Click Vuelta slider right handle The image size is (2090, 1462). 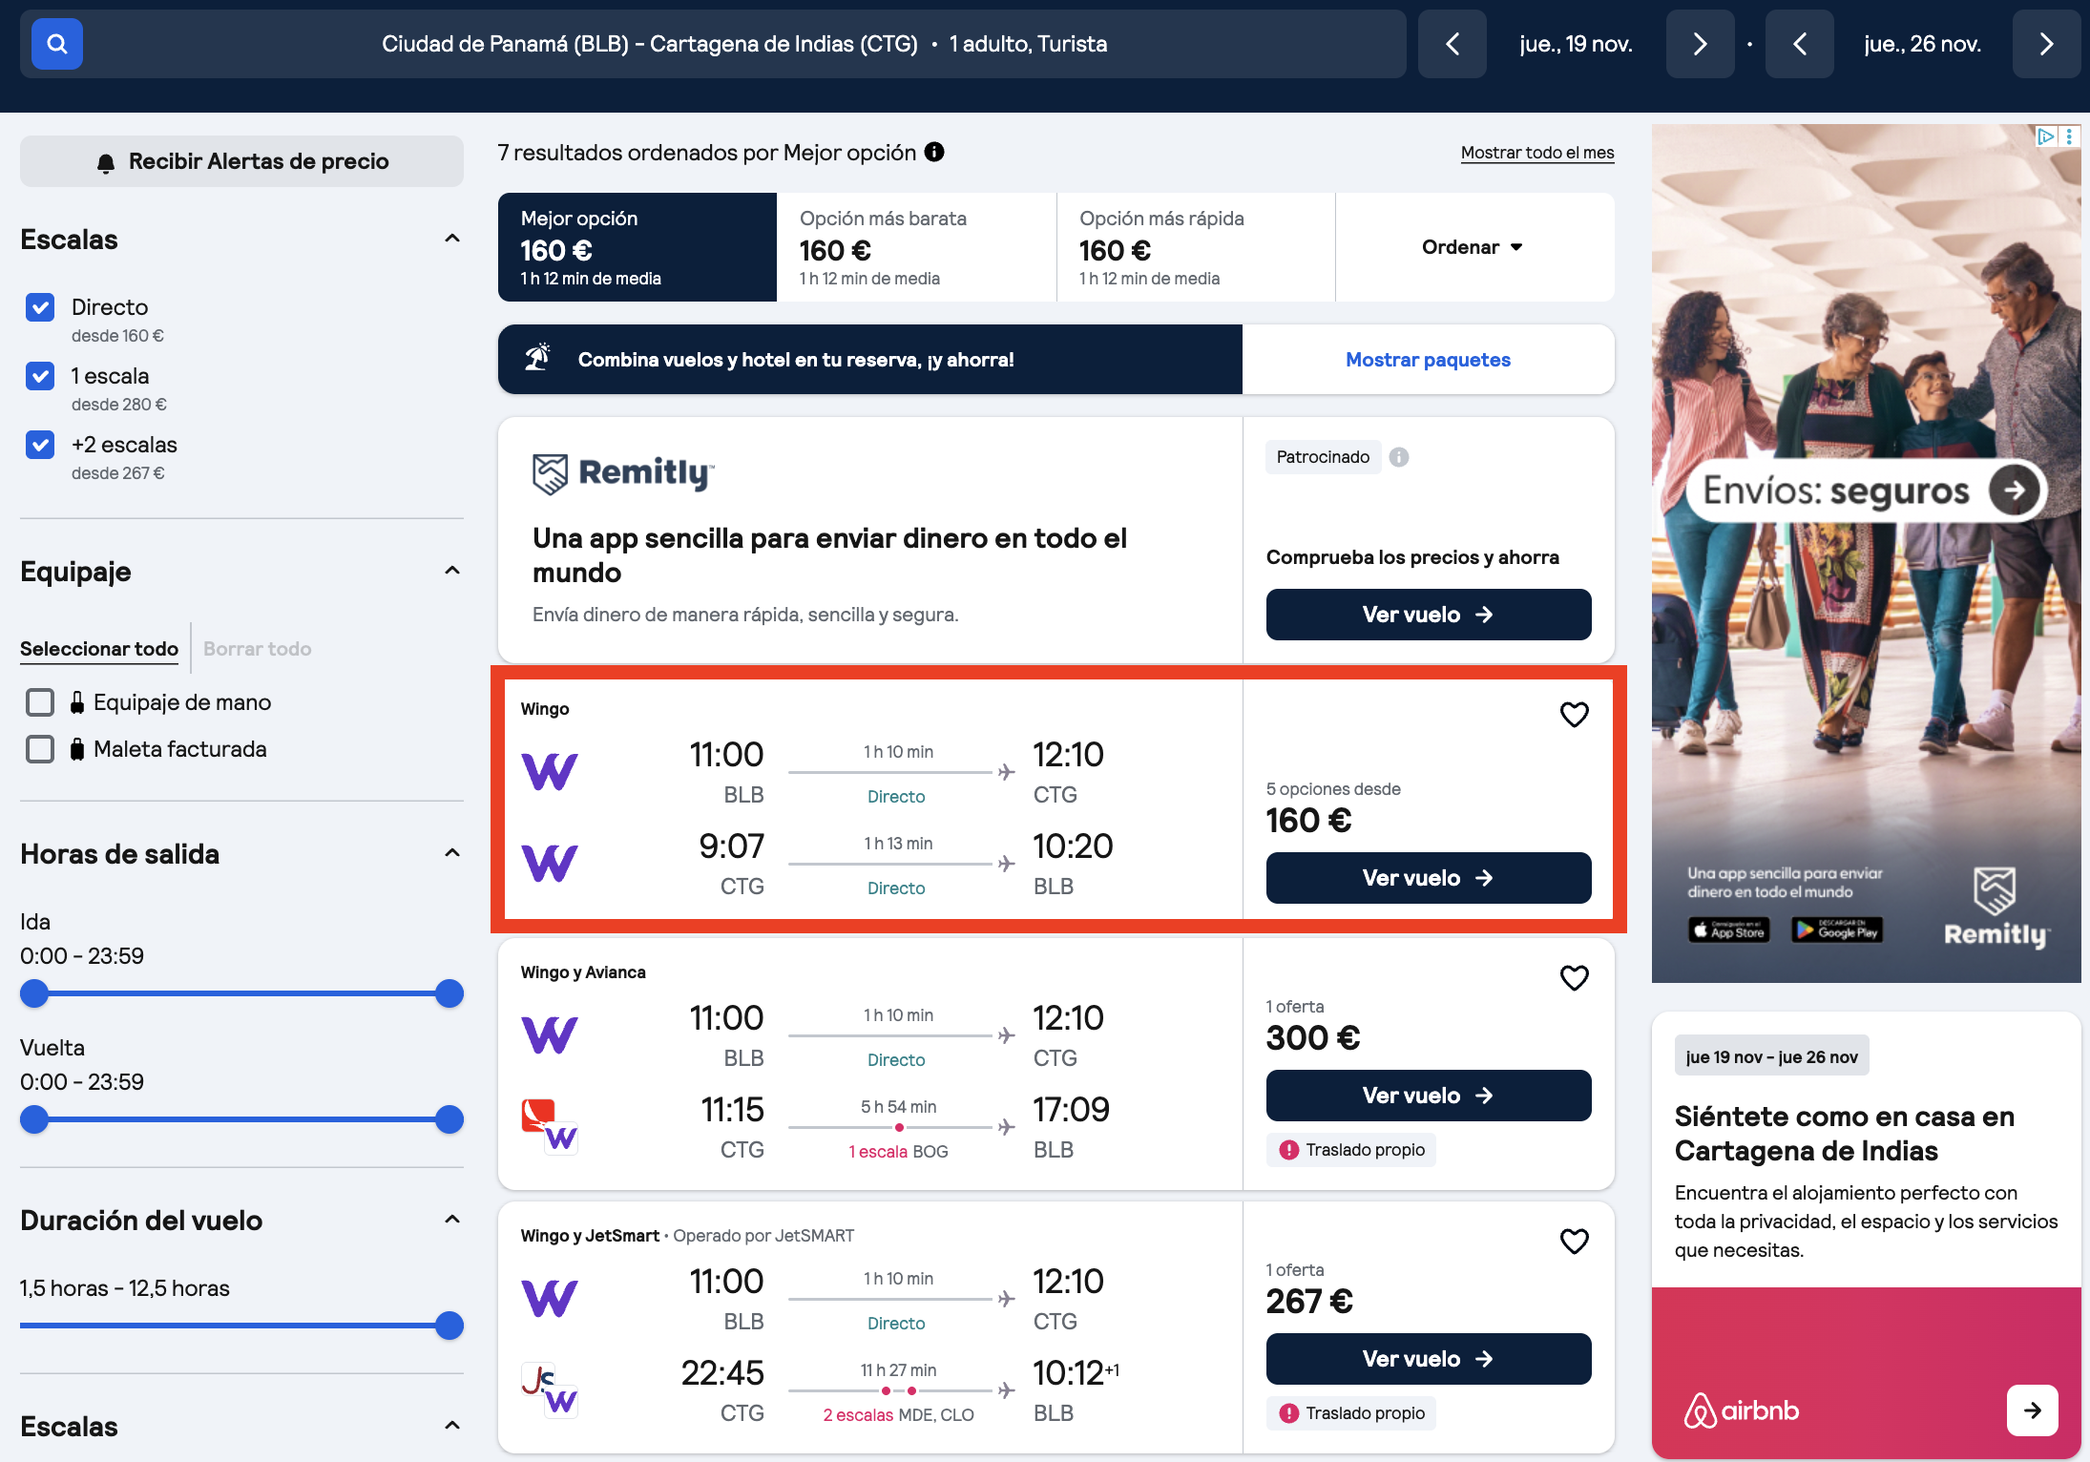pyautogui.click(x=449, y=1119)
